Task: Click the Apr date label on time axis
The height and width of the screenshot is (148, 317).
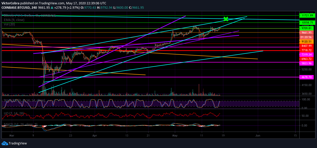Action: pos(95,135)
